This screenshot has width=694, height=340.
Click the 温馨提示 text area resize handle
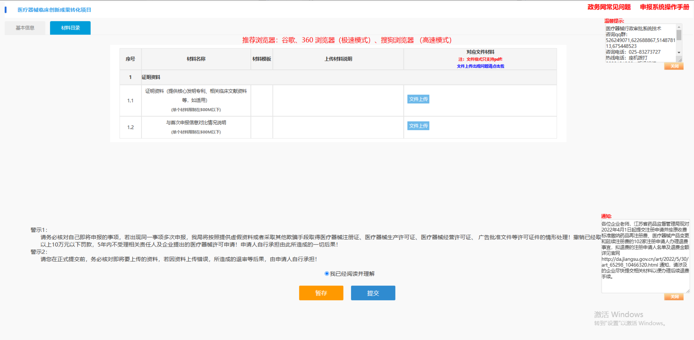(x=680, y=60)
